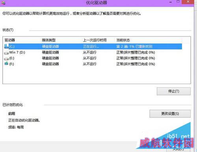Image resolution: width=197 pixels, height=152 pixels.
Task: Select the Win 7 (D:) row label
Action: coord(17,52)
